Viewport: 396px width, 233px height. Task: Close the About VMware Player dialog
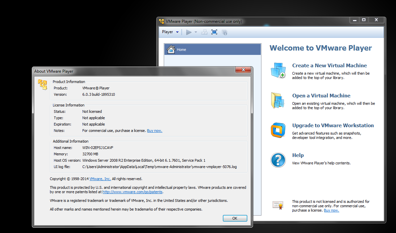coord(243,70)
